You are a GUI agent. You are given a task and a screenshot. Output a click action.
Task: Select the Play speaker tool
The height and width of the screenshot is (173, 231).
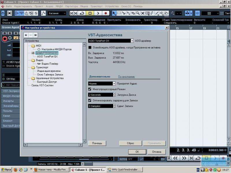[x=162, y=13]
